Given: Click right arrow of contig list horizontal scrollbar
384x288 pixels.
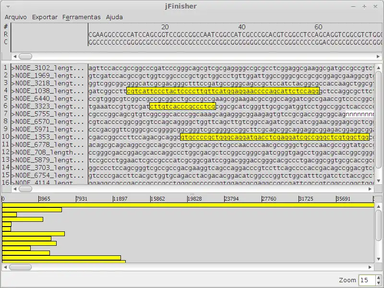Looking at the screenshot, I should (370, 189).
